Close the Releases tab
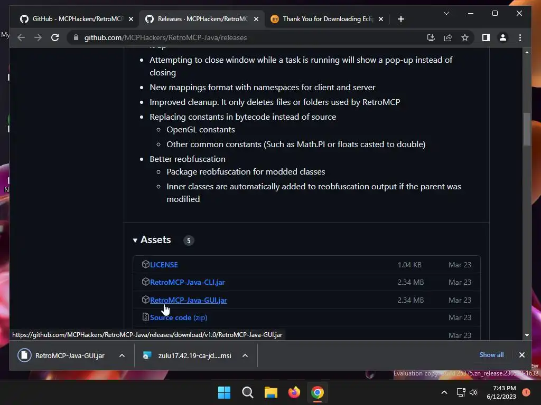 coord(256,19)
